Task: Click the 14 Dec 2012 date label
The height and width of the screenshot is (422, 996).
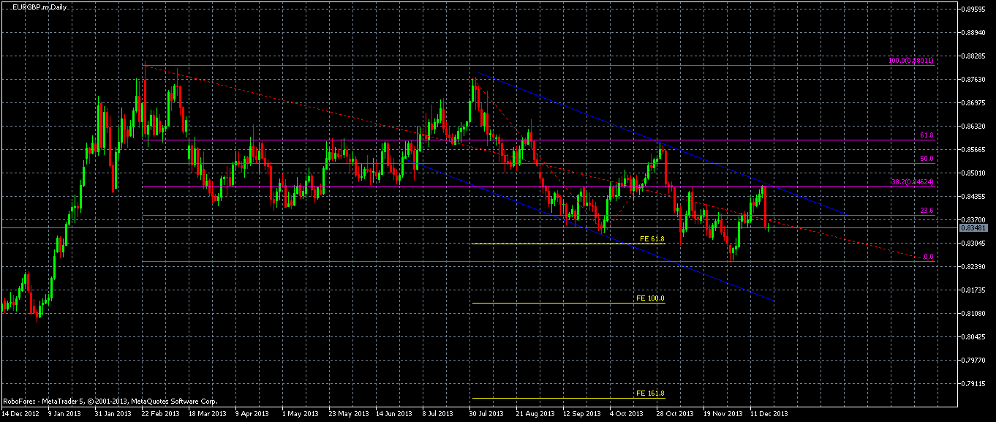Action: point(20,413)
